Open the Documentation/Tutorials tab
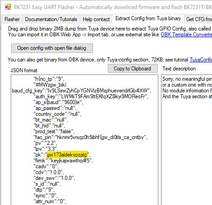Screen dimensions: 212x205 (51, 19)
